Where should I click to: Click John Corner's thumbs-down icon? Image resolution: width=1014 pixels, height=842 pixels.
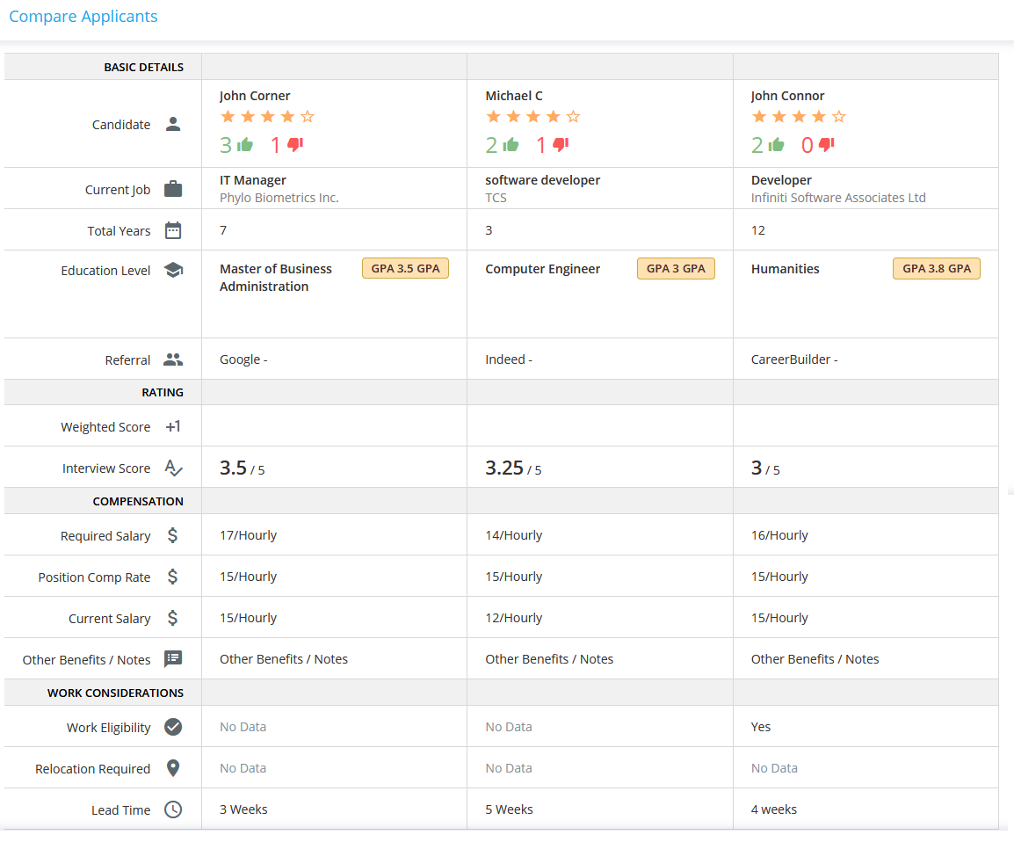pyautogui.click(x=295, y=145)
